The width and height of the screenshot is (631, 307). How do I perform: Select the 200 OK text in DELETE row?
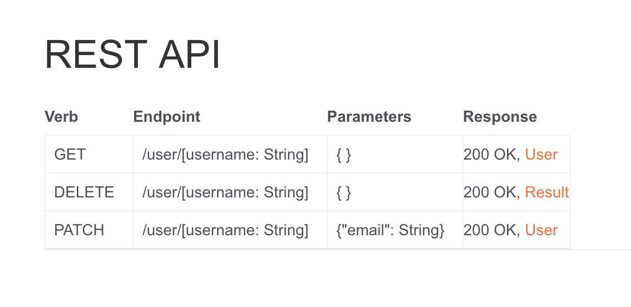point(491,192)
